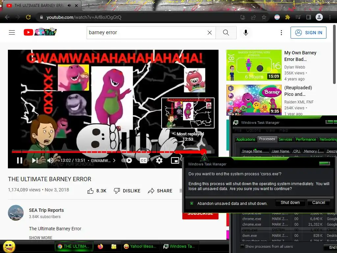Open the YouTube guide hamburger menu
This screenshot has width=337, height=253.
click(x=12, y=33)
